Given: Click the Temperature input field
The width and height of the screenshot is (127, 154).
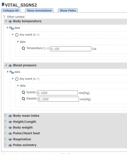Looking at the screenshot, I should tap(71, 49).
